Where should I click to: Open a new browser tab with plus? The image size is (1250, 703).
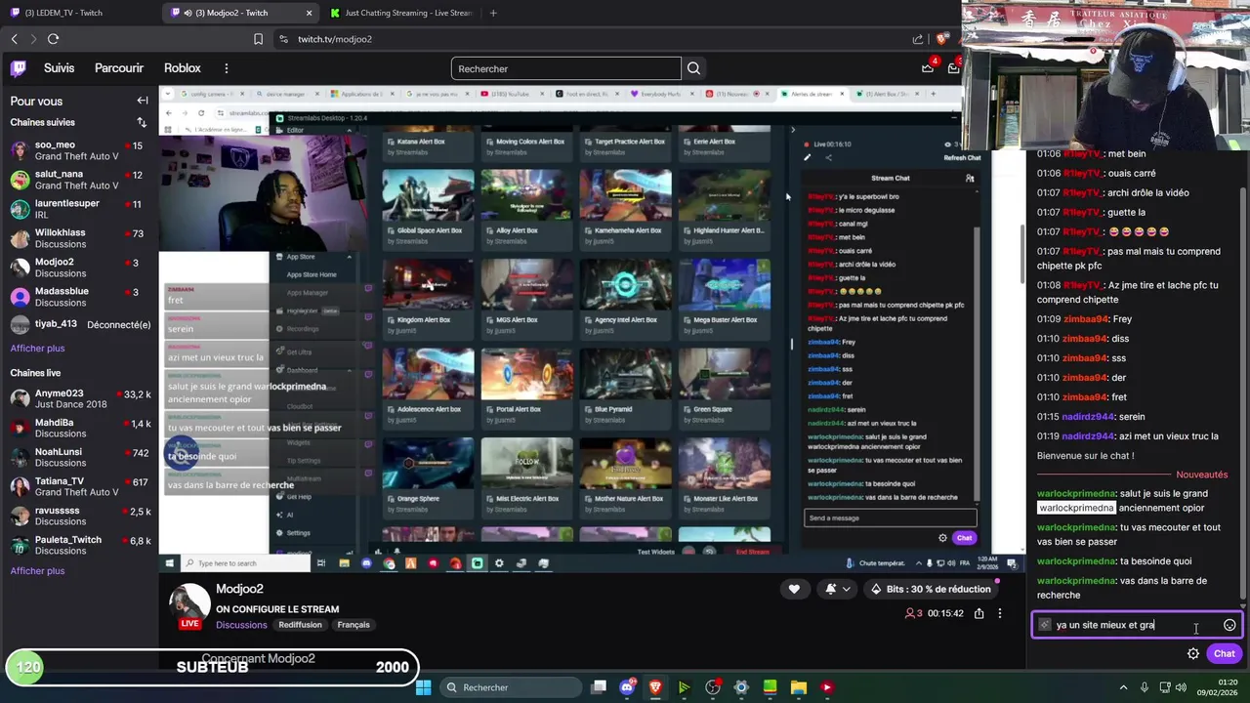point(493,13)
